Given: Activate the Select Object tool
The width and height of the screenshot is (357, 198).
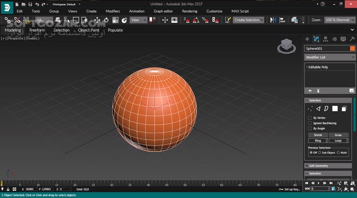Looking at the screenshot, I should tap(58, 20).
